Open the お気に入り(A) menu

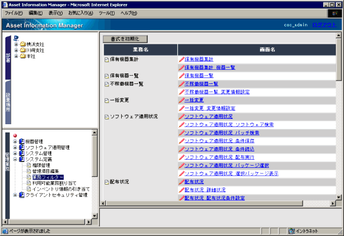81,13
